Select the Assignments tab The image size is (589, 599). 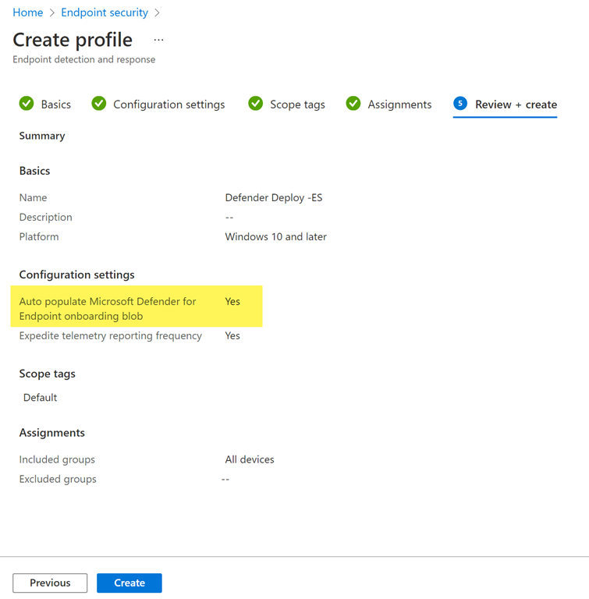pos(399,105)
